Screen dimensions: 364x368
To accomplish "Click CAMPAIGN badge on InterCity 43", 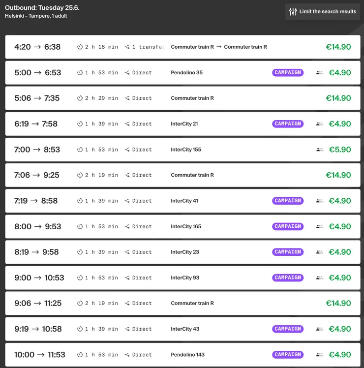I will coord(288,329).
